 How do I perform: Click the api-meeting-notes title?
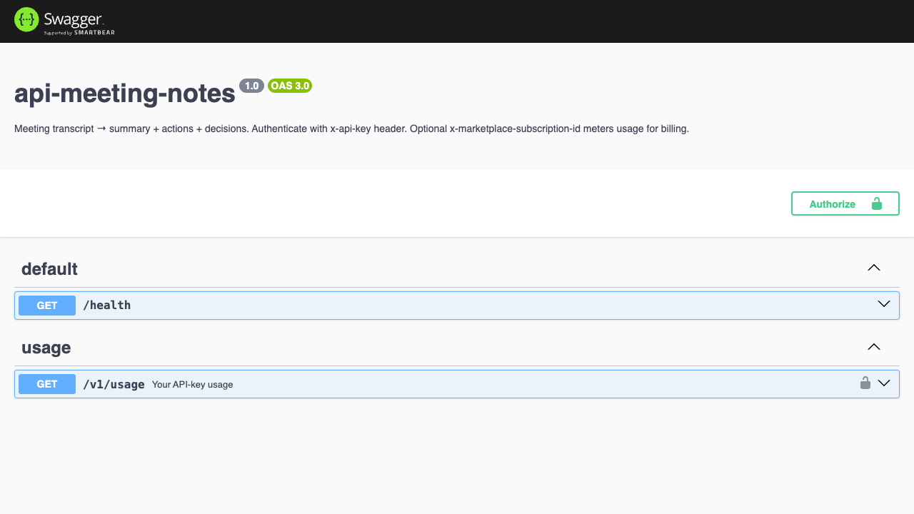pyautogui.click(x=125, y=94)
